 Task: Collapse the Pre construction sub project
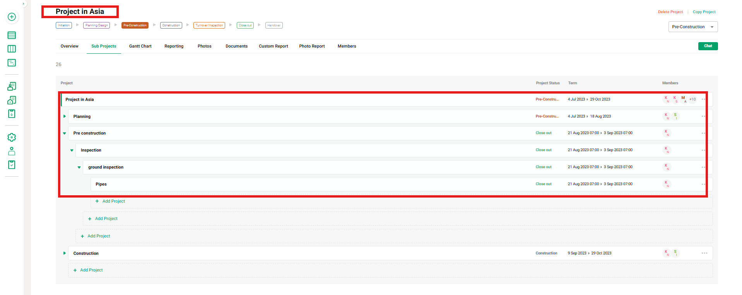[65, 133]
